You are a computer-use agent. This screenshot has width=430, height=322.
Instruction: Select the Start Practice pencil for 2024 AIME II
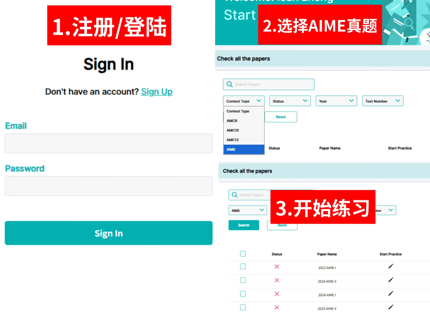click(391, 281)
